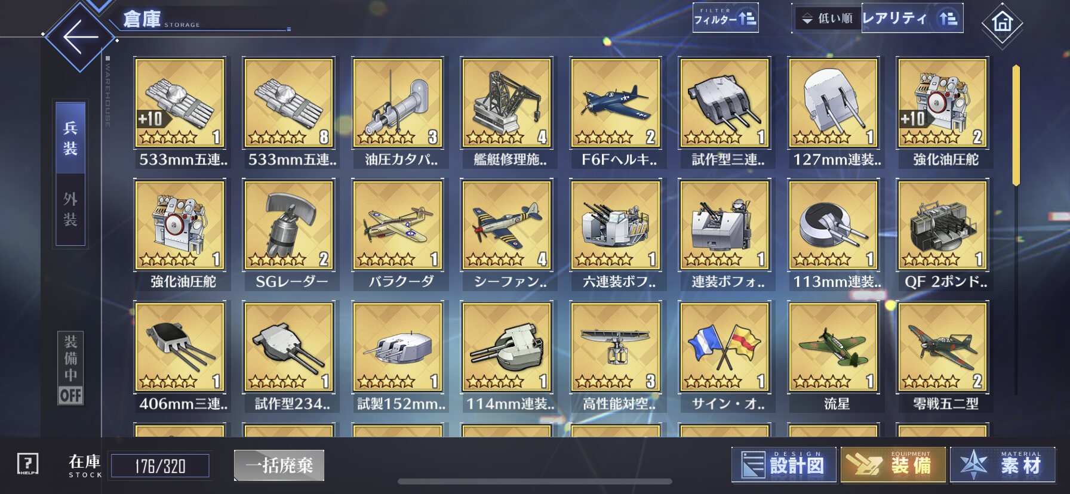Open the レアリティ sort dropdown

tap(912, 18)
